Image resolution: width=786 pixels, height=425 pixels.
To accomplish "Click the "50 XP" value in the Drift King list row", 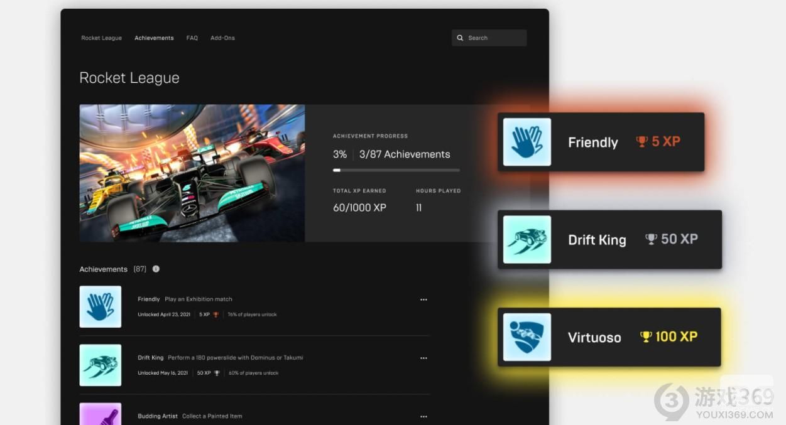I will tap(204, 373).
